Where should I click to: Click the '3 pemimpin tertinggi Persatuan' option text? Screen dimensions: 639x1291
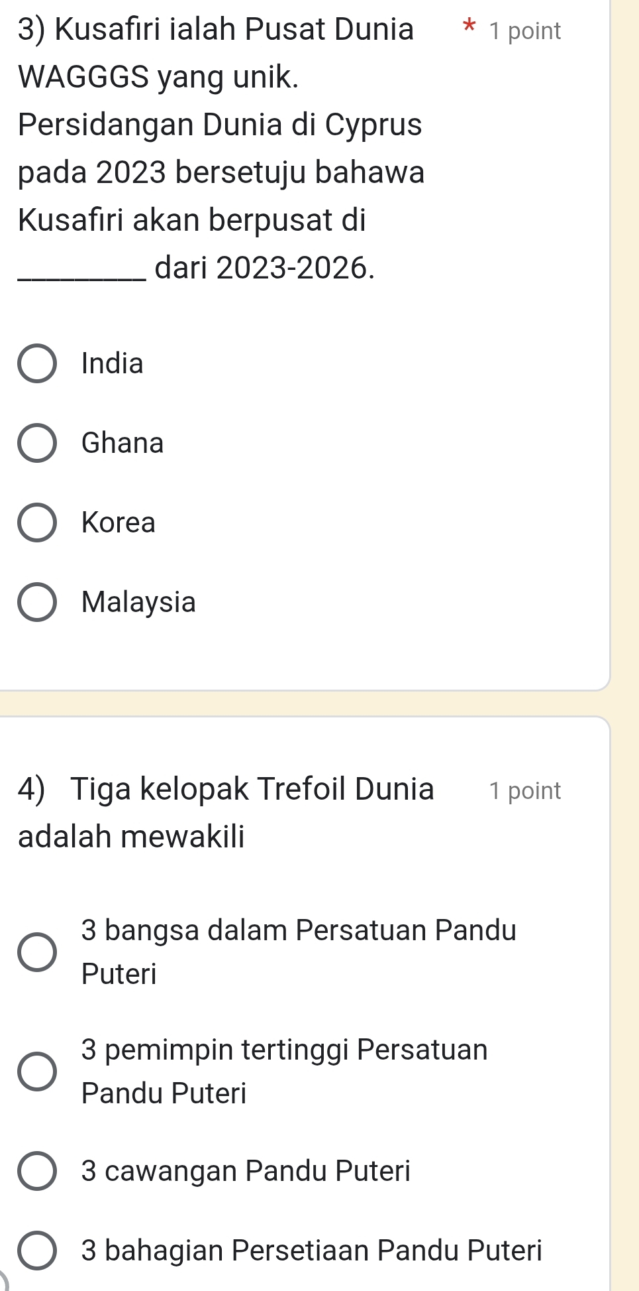pyautogui.click(x=284, y=1050)
